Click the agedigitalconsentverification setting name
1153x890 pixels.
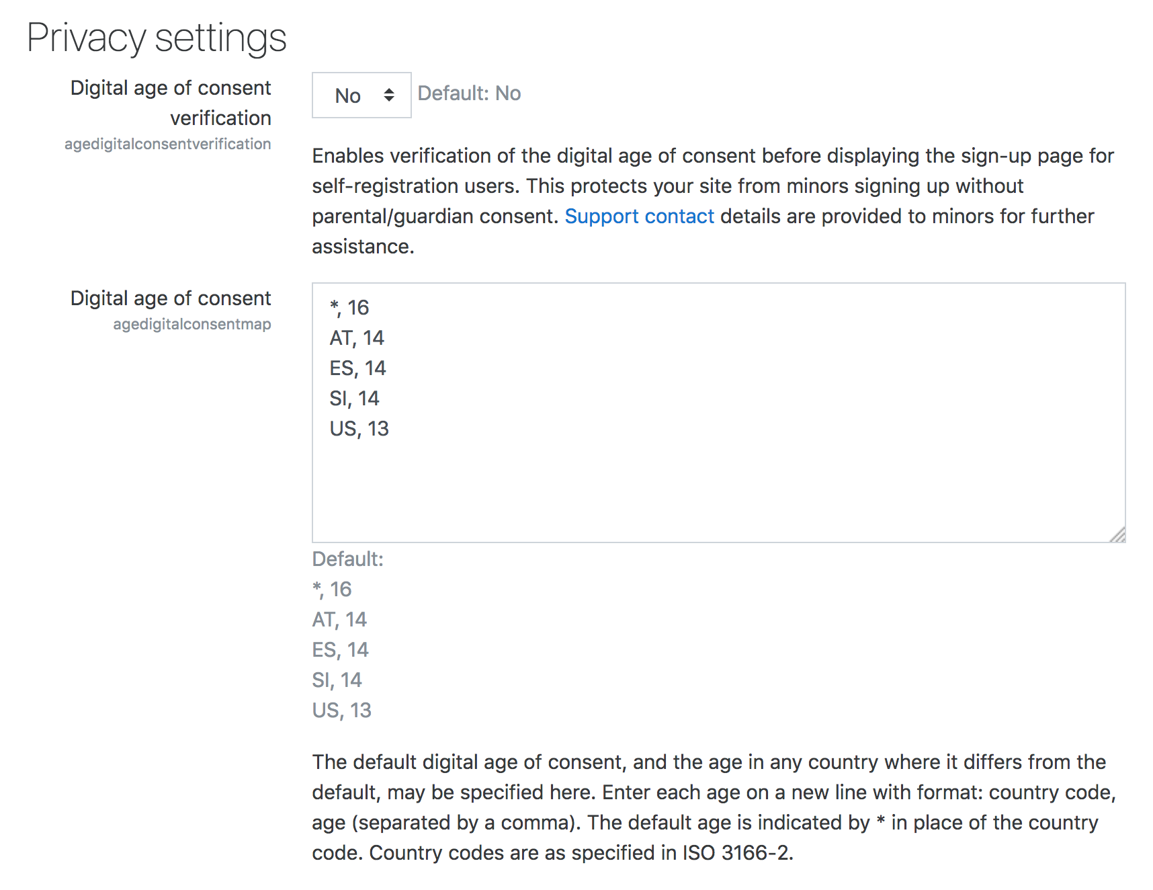pos(168,144)
